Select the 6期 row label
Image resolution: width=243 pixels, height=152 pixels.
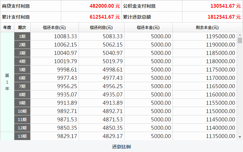(x=22, y=78)
